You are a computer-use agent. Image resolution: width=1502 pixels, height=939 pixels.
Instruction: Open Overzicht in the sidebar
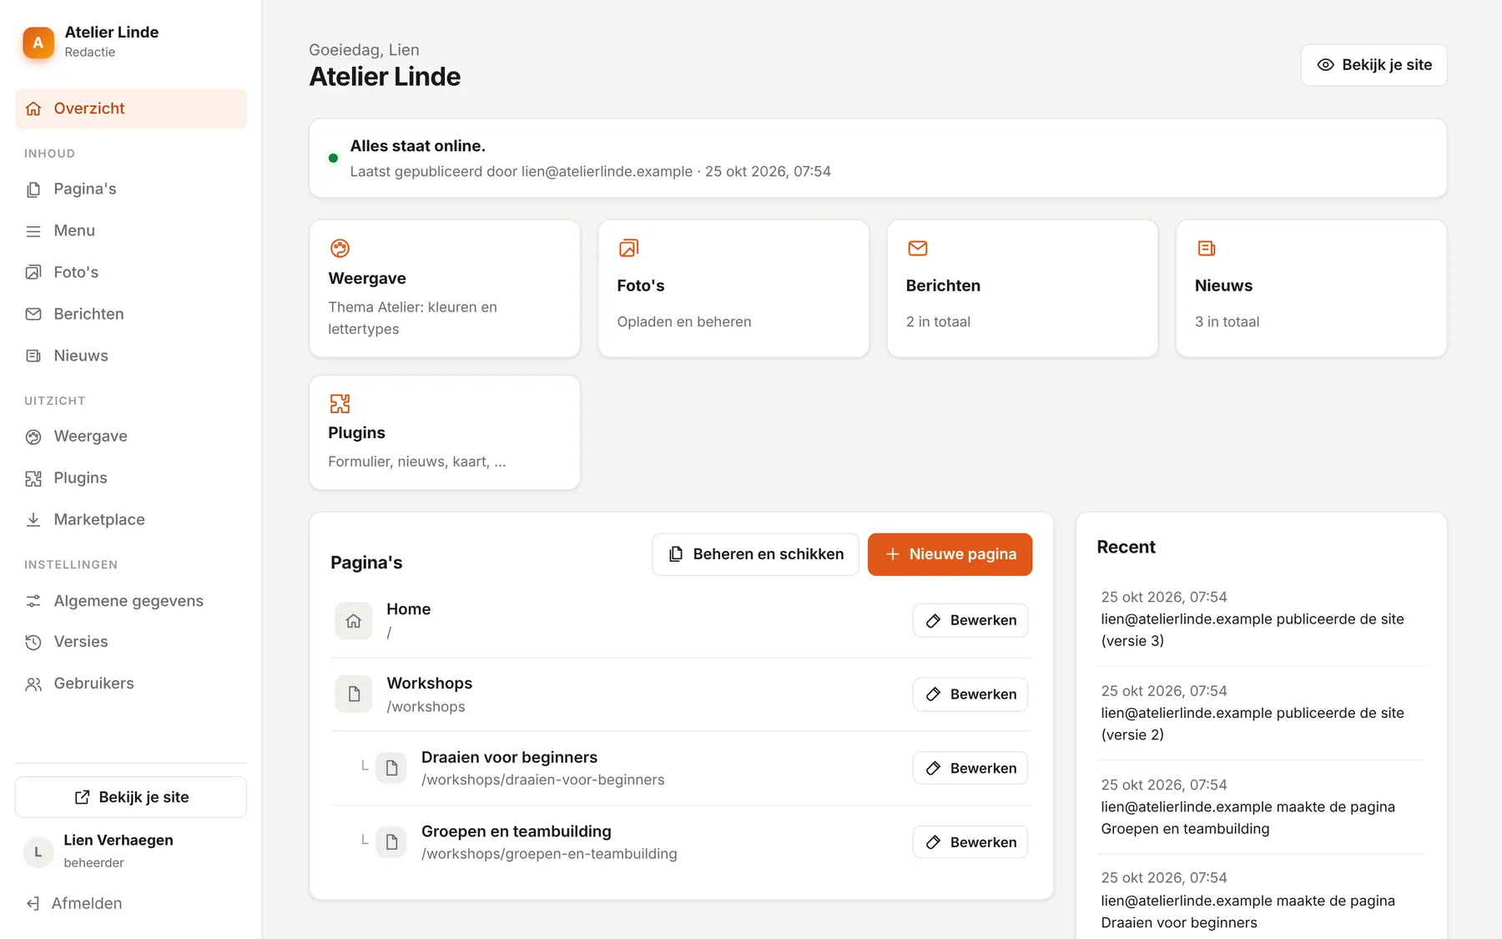tap(131, 109)
